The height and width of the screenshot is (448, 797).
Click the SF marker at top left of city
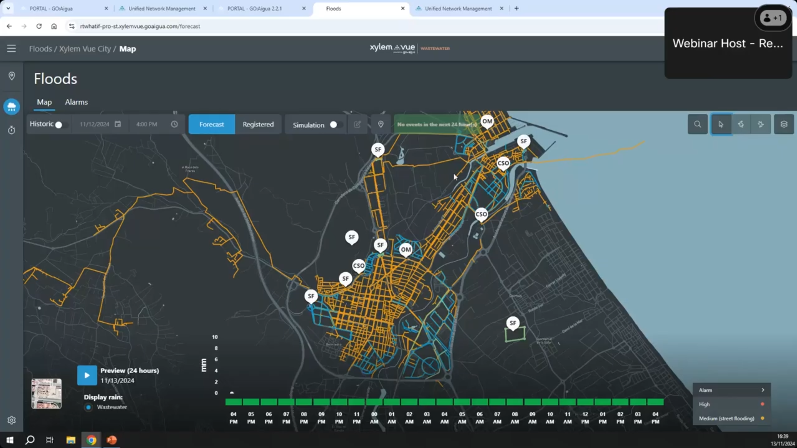click(378, 150)
